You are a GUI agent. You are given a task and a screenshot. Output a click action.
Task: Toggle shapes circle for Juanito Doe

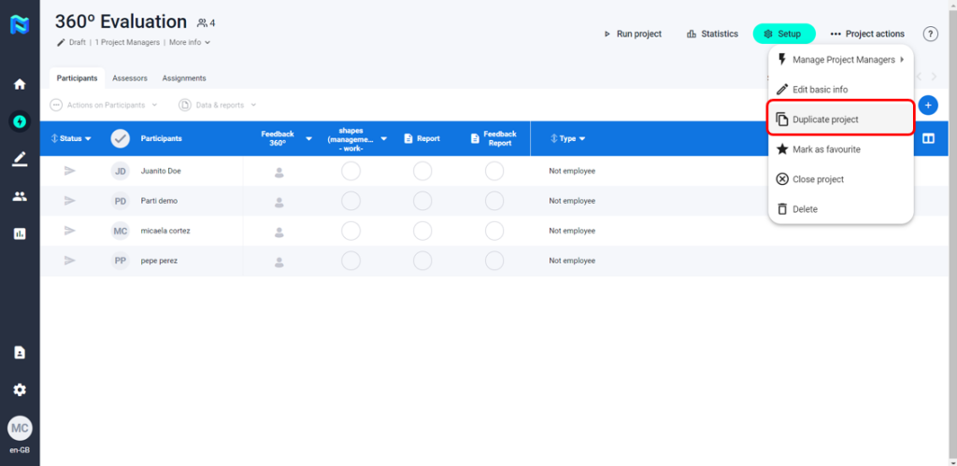point(350,171)
